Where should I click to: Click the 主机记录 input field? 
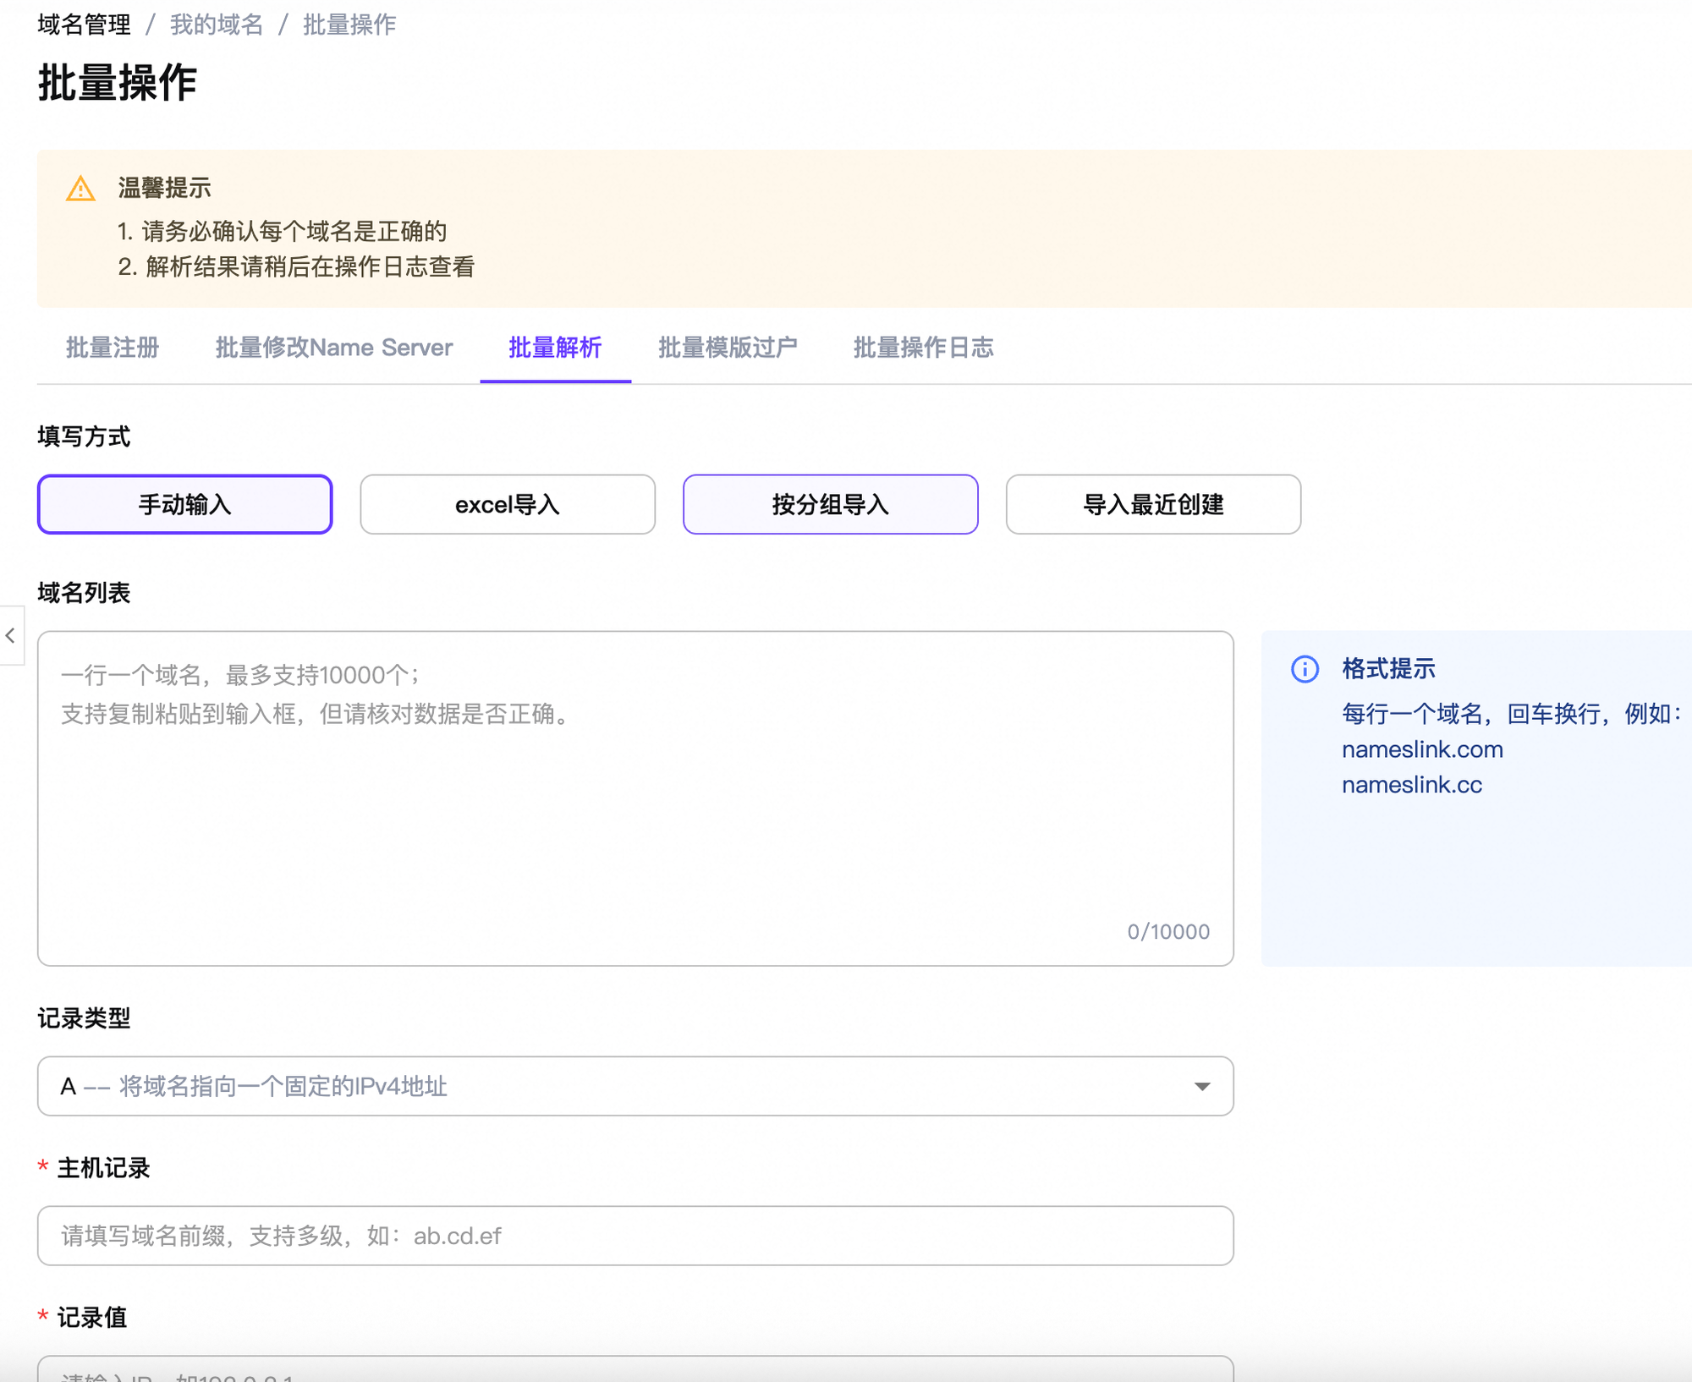[635, 1236]
